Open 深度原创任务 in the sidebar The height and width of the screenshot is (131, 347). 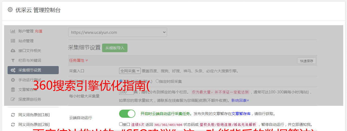[x=30, y=99]
